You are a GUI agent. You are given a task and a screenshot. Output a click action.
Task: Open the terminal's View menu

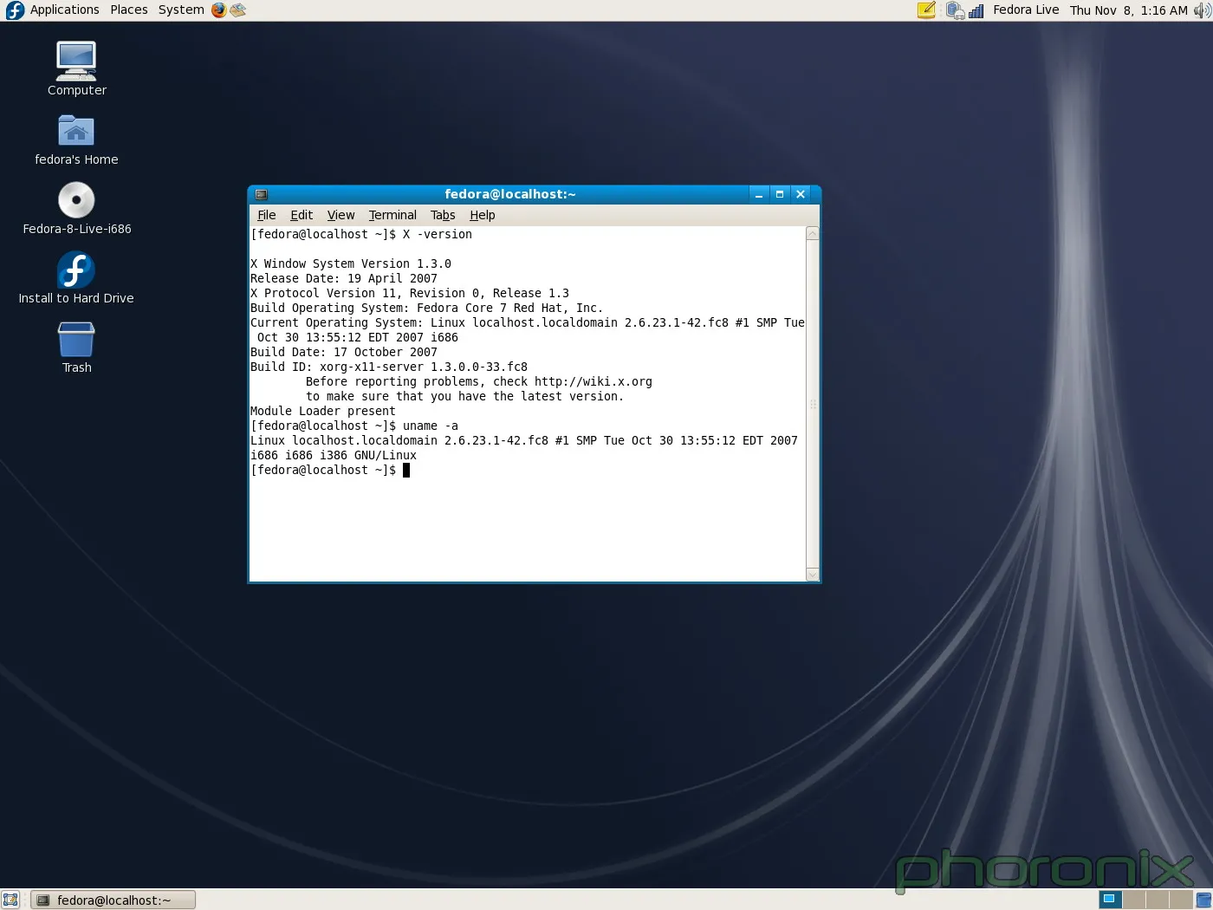[341, 215]
